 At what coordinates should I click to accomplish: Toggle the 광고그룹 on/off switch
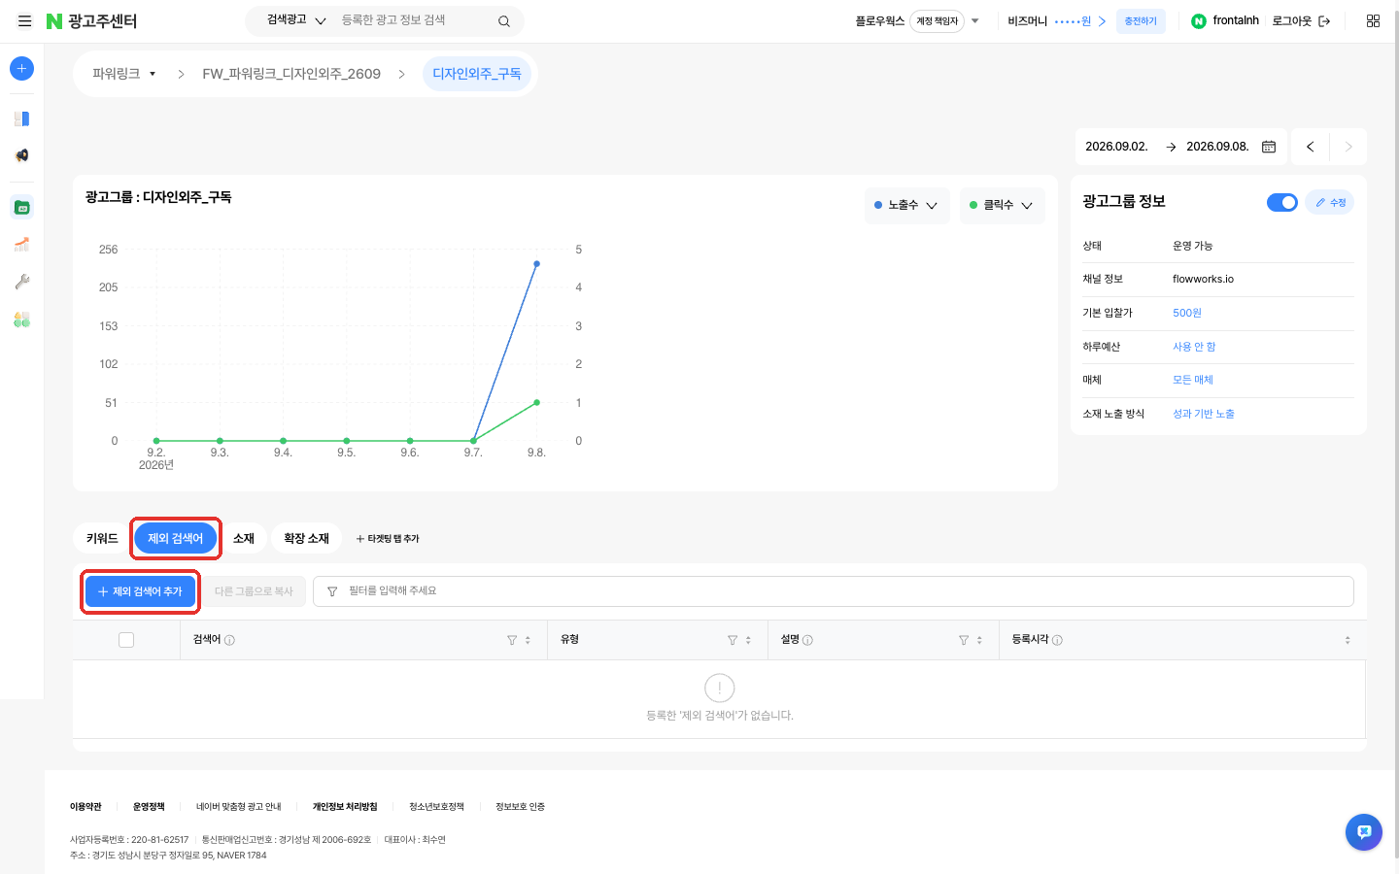(x=1282, y=202)
